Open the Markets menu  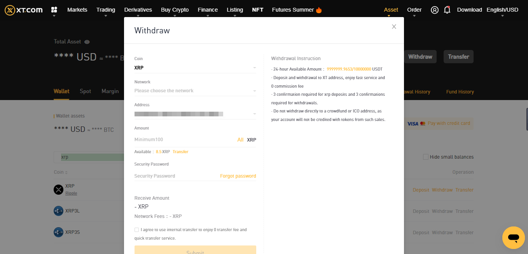pyautogui.click(x=77, y=10)
